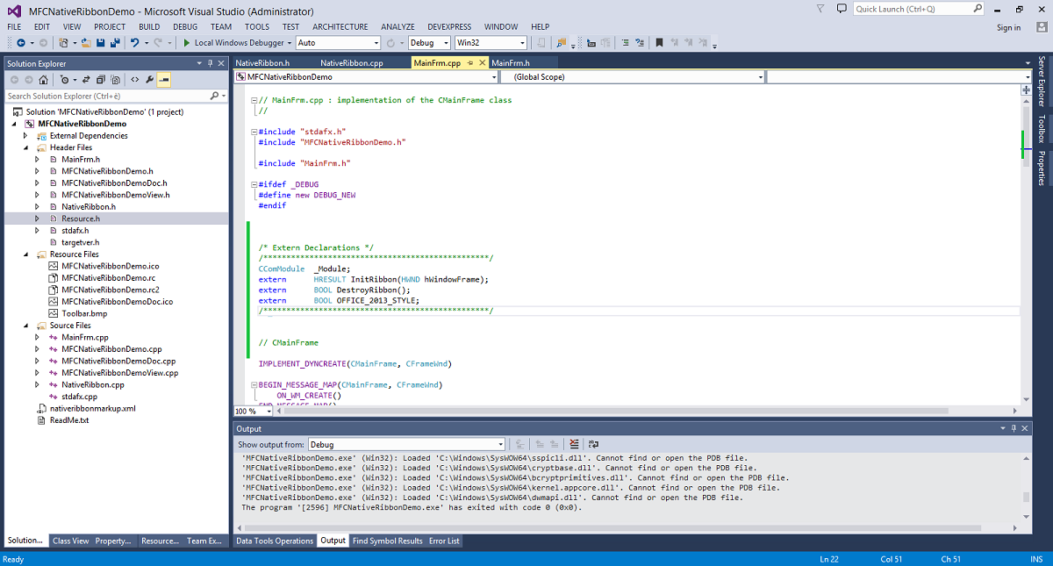Click Sync with Active Document icon
The width and height of the screenshot is (1053, 566).
coord(86,79)
